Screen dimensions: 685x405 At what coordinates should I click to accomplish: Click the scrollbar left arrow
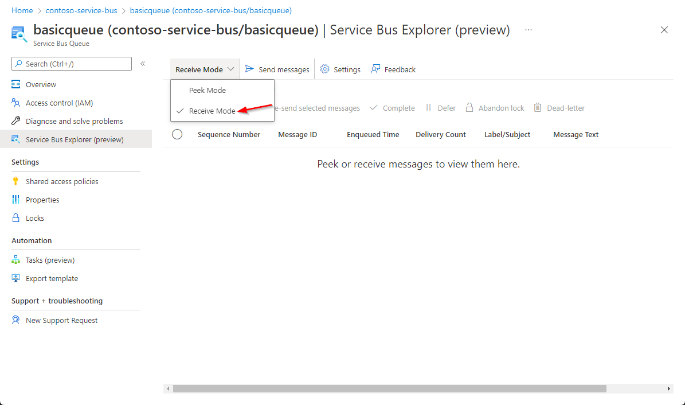tap(168, 388)
